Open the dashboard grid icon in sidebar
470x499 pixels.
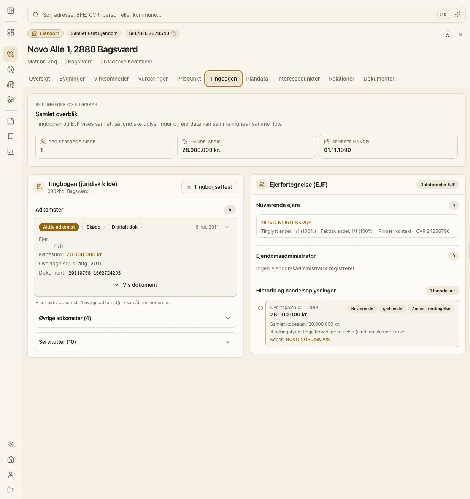(x=11, y=32)
